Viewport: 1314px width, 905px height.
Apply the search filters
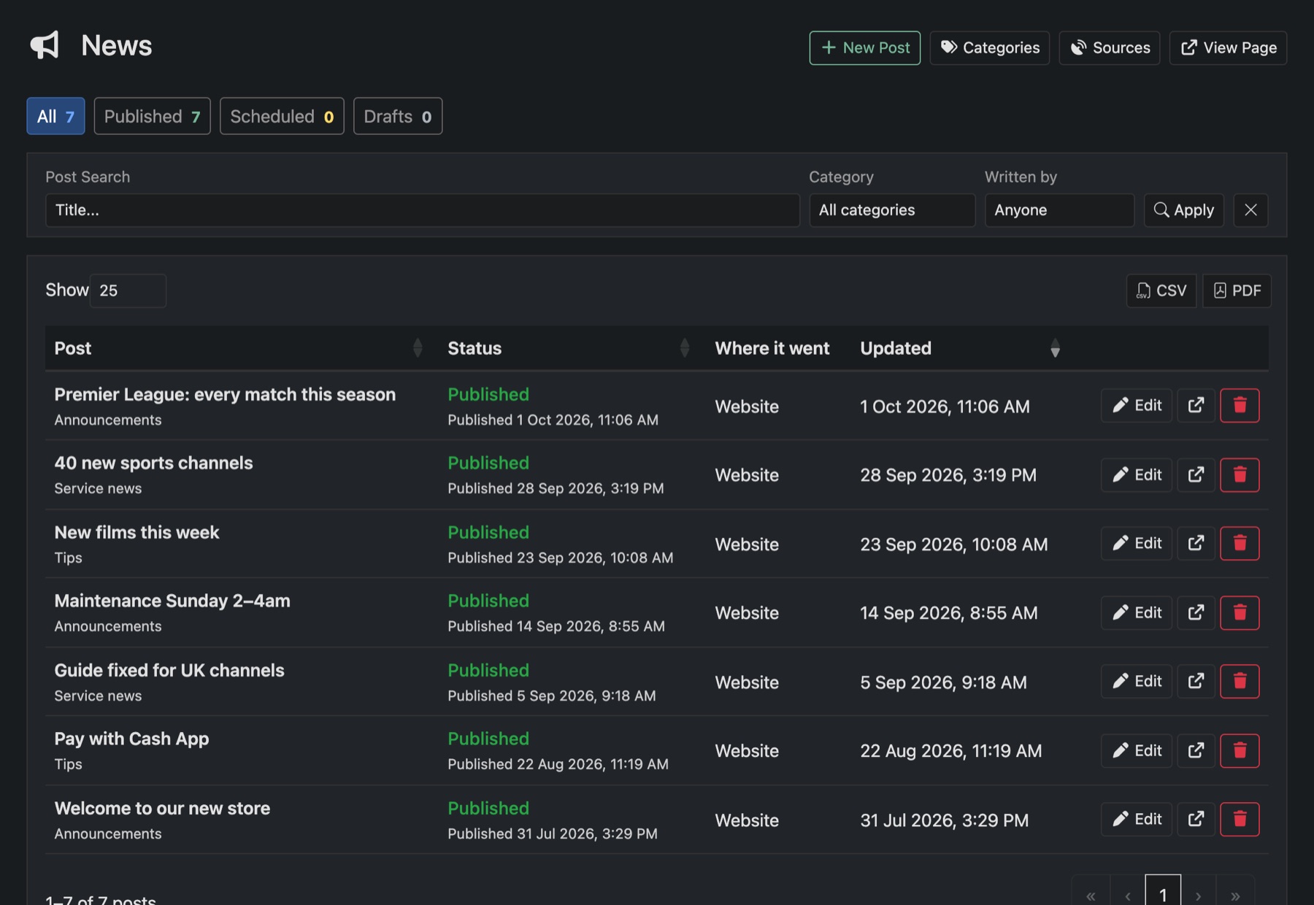click(1183, 210)
